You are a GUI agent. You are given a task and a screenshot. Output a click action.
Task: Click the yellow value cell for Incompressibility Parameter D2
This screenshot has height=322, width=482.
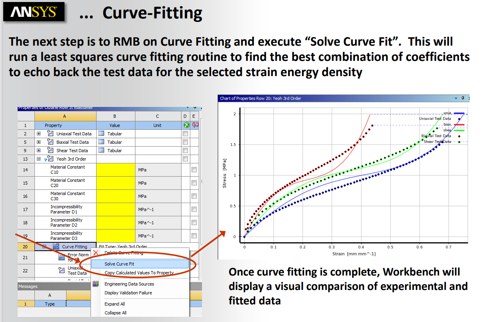(116, 223)
